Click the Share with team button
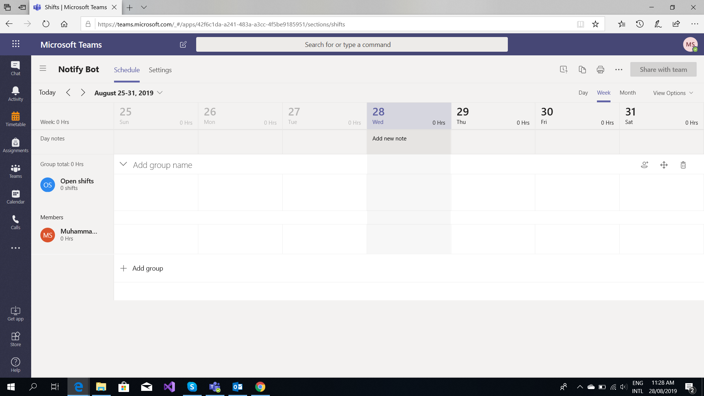This screenshot has width=704, height=396. 663,69
